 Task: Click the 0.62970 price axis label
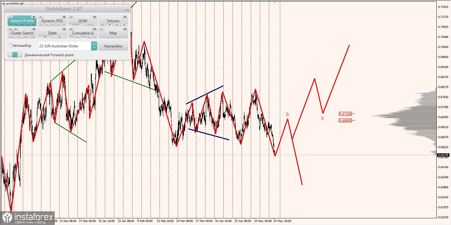(443, 207)
